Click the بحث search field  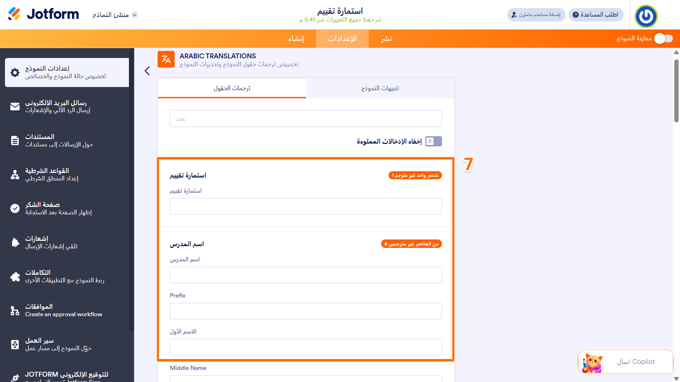[x=306, y=118]
